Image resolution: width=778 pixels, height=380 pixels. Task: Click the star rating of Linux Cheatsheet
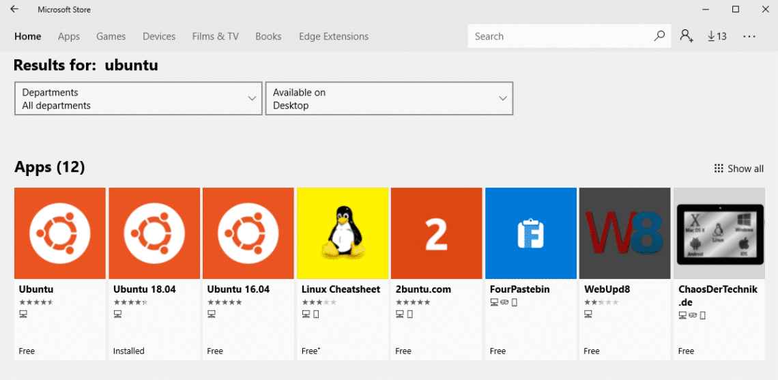pos(319,302)
